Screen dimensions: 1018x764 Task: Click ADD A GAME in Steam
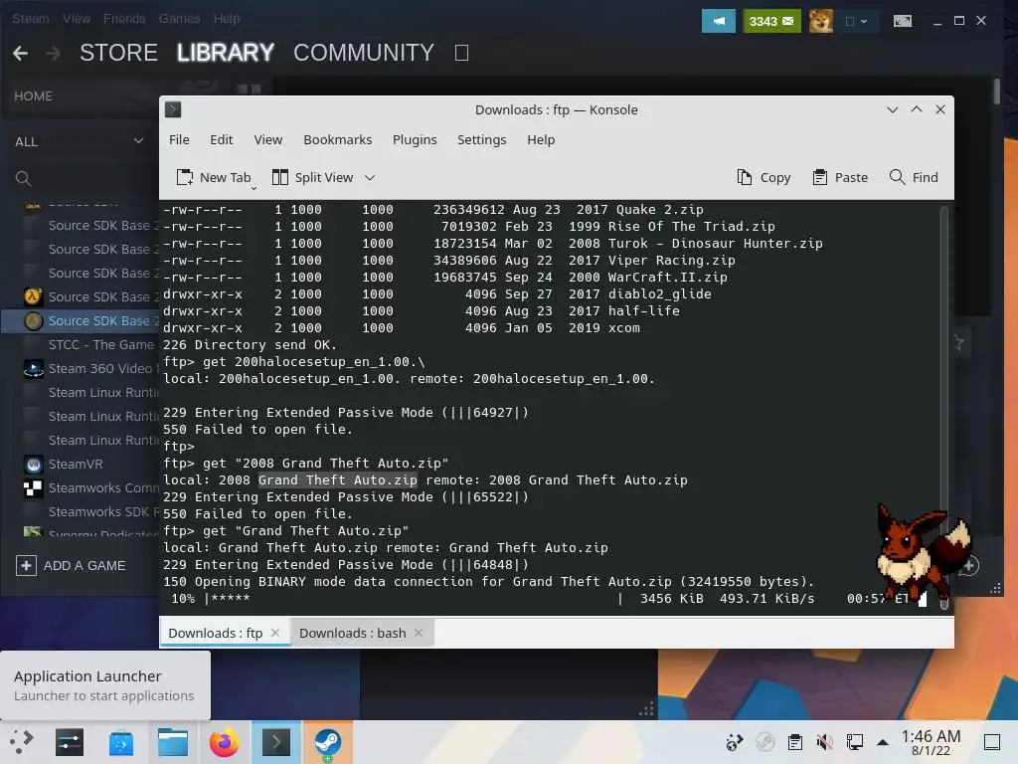(85, 566)
